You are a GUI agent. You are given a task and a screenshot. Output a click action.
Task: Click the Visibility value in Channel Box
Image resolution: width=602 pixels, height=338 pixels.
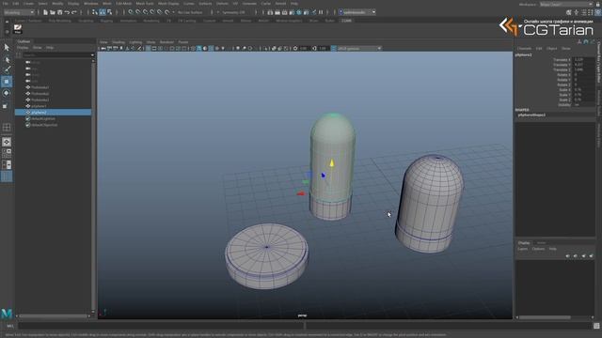583,104
